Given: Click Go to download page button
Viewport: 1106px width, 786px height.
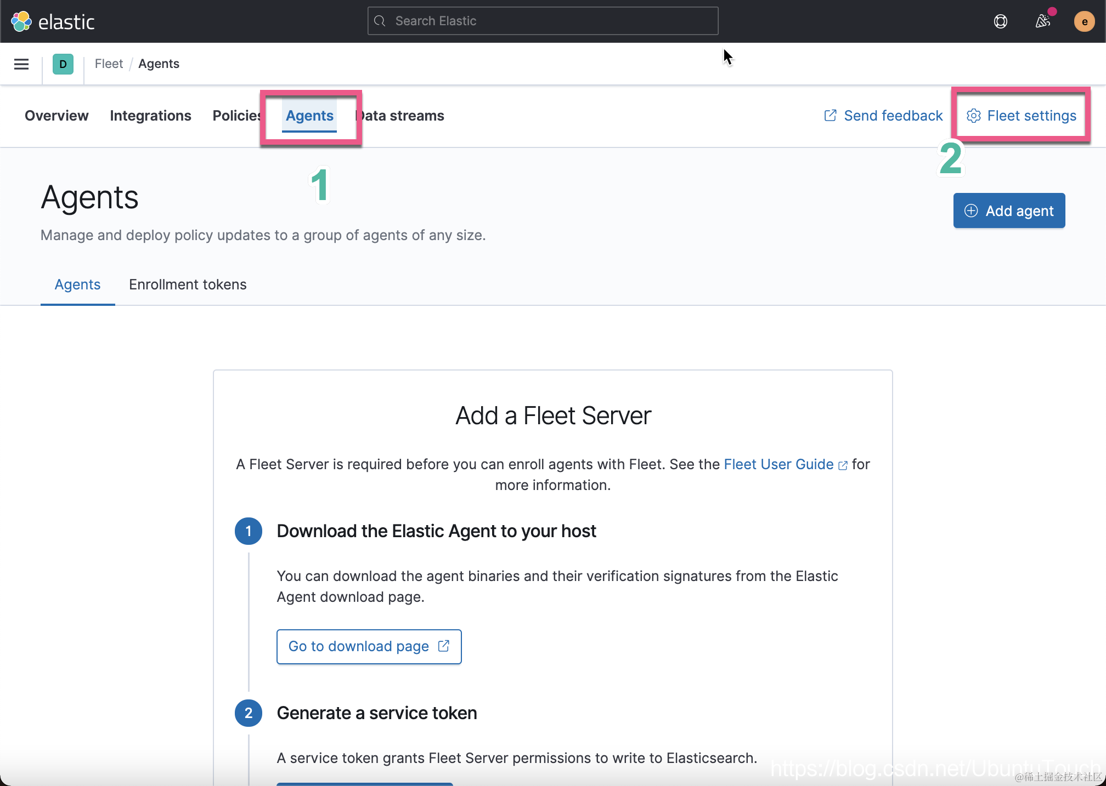Looking at the screenshot, I should click(x=369, y=647).
